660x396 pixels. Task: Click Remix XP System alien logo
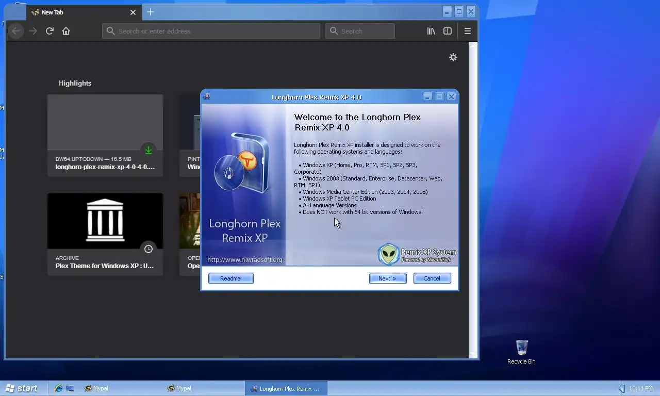tap(388, 254)
